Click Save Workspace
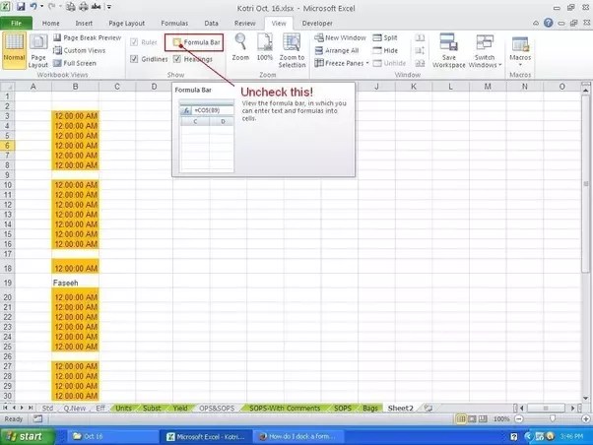The image size is (593, 445). pyautogui.click(x=449, y=50)
